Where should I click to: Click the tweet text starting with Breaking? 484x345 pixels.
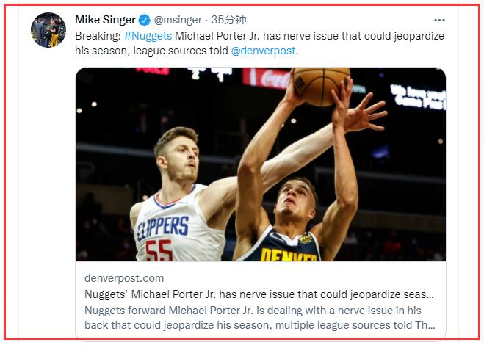coord(259,43)
